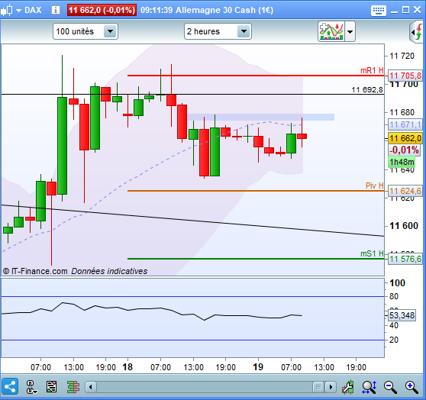
Task: Click the chart link chain icon
Action: [31, 387]
